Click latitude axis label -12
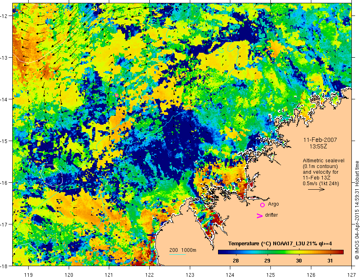 click(x=4, y=16)
